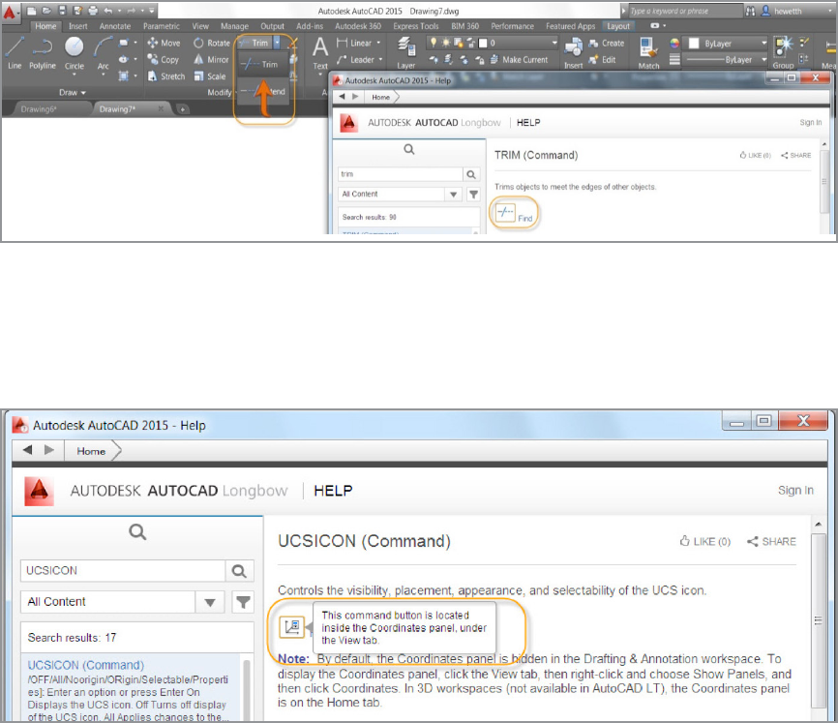This screenshot has height=723, width=838.
Task: Click Sign In in TRIM help window
Action: point(810,122)
